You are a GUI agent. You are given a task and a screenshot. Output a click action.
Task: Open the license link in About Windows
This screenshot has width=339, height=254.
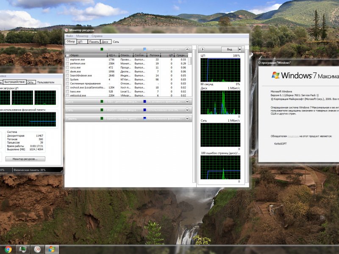pyautogui.click(x=293, y=136)
